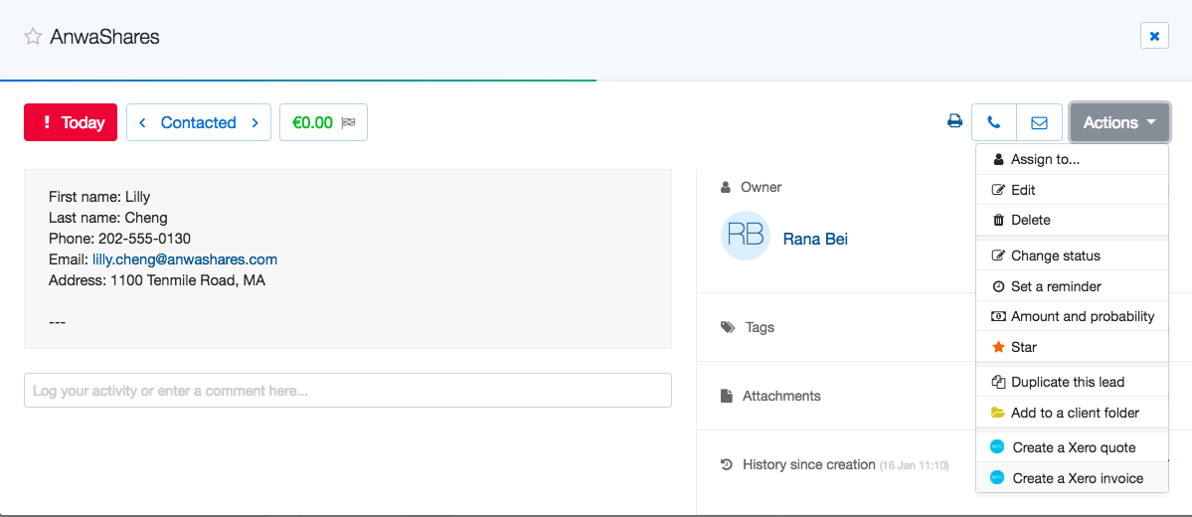Click the email envelope icon
1192x517 pixels.
click(x=1039, y=122)
